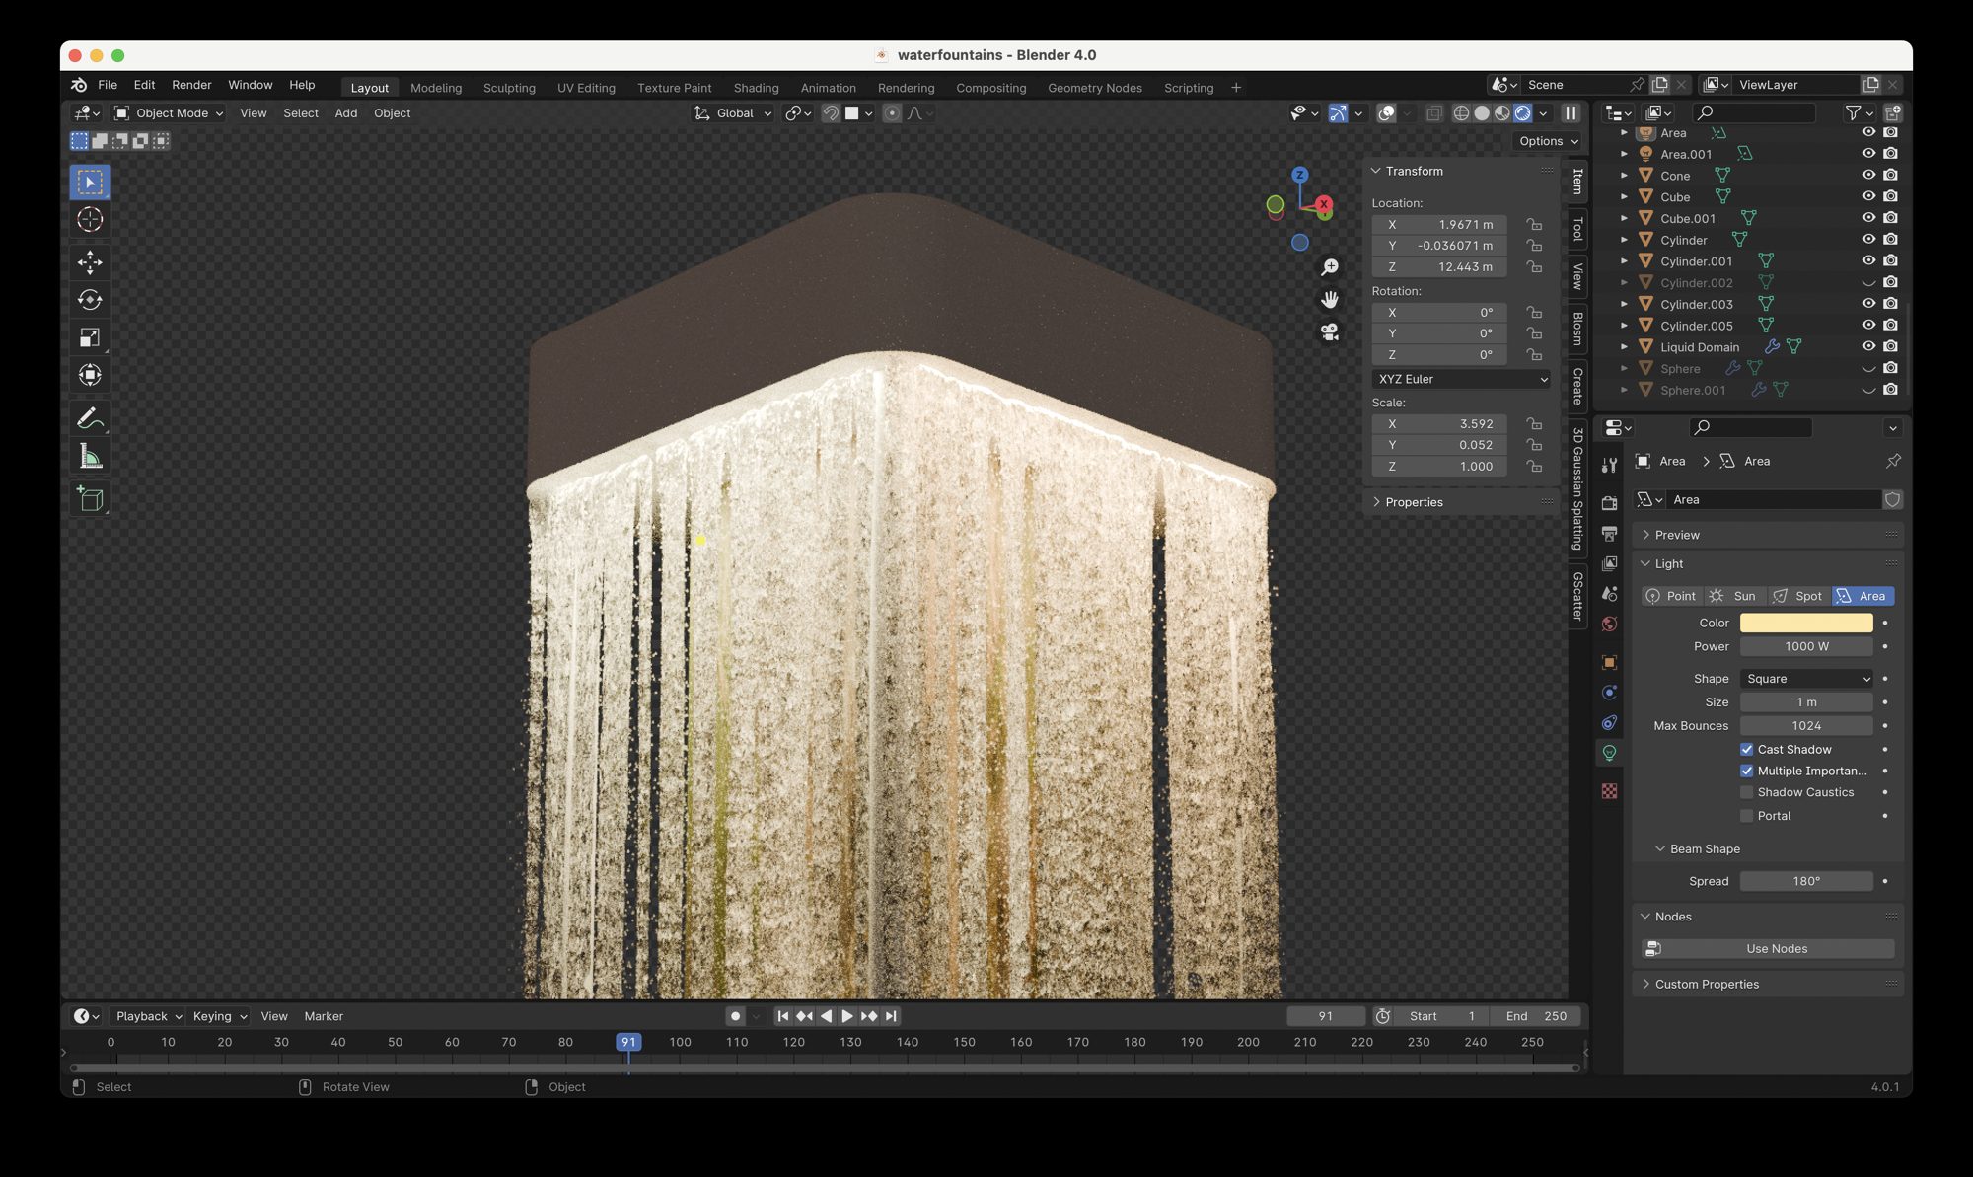The width and height of the screenshot is (1973, 1177).
Task: Open the Render menu
Action: [x=191, y=85]
